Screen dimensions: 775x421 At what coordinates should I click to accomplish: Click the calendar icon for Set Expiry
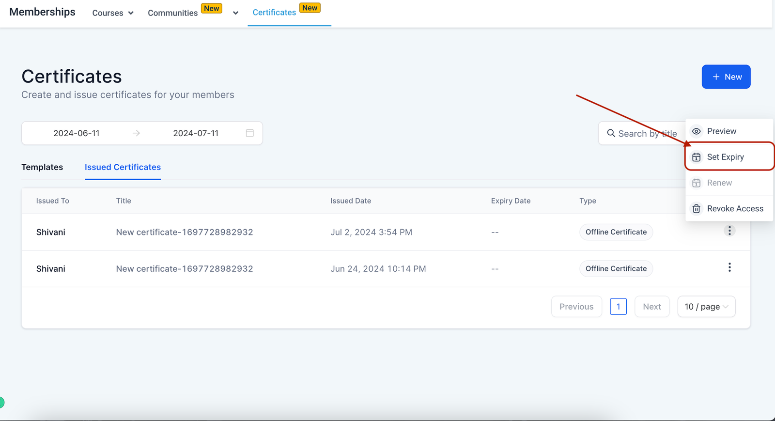pos(696,157)
